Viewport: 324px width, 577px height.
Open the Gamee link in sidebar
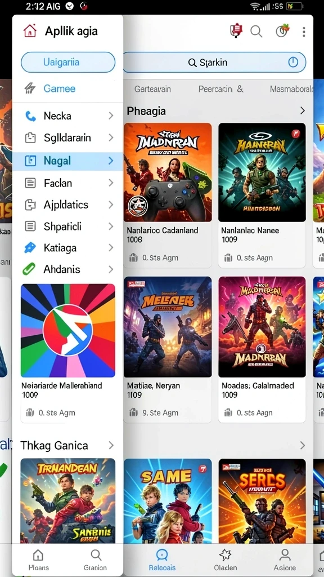(x=59, y=88)
